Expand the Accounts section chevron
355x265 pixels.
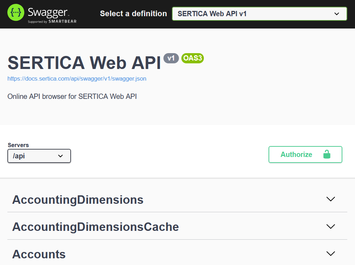330,254
